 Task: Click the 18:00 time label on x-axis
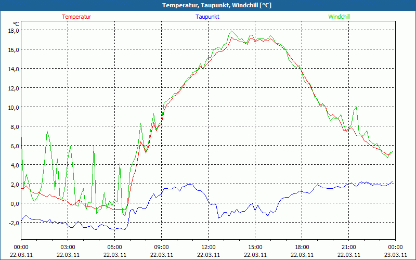(302, 247)
